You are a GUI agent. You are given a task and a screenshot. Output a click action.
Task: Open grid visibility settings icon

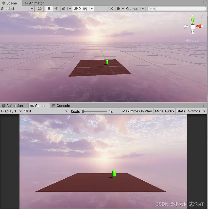(85, 8)
